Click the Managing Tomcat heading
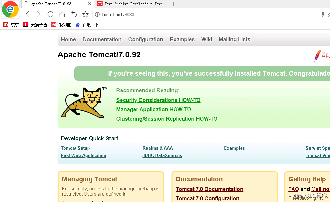Viewport: 330px width, 202px height. (90, 179)
